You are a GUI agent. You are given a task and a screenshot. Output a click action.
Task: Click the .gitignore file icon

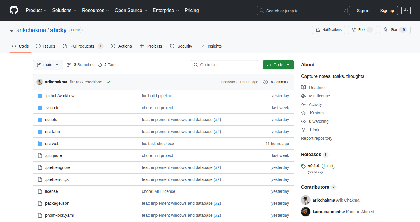click(40, 155)
